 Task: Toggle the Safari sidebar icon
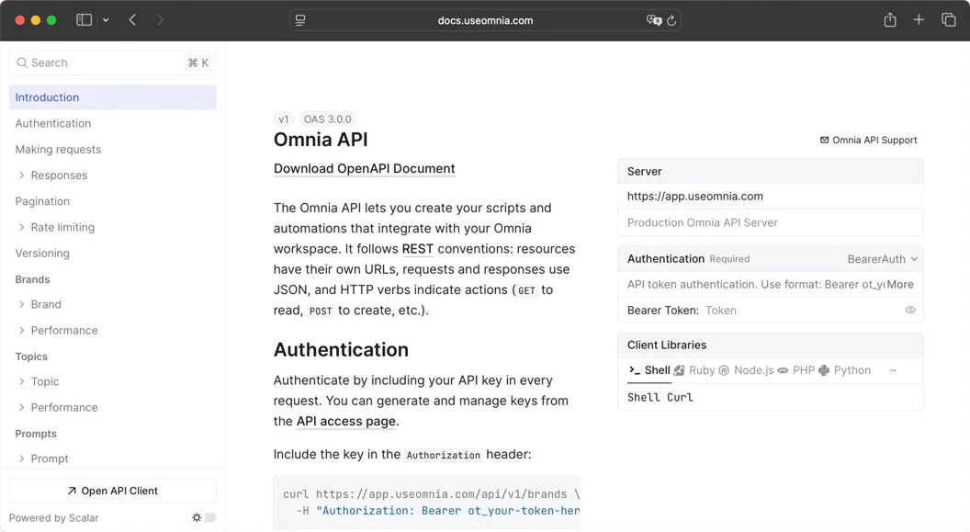85,20
